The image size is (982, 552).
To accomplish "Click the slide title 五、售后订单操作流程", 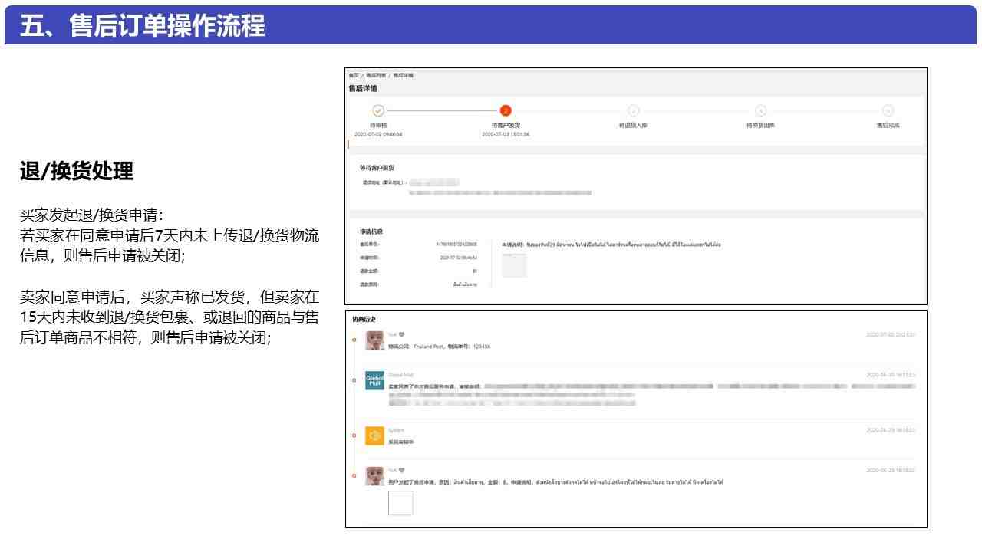I will point(143,26).
